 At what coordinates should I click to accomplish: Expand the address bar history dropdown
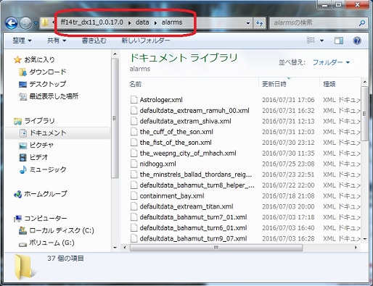(x=248, y=23)
